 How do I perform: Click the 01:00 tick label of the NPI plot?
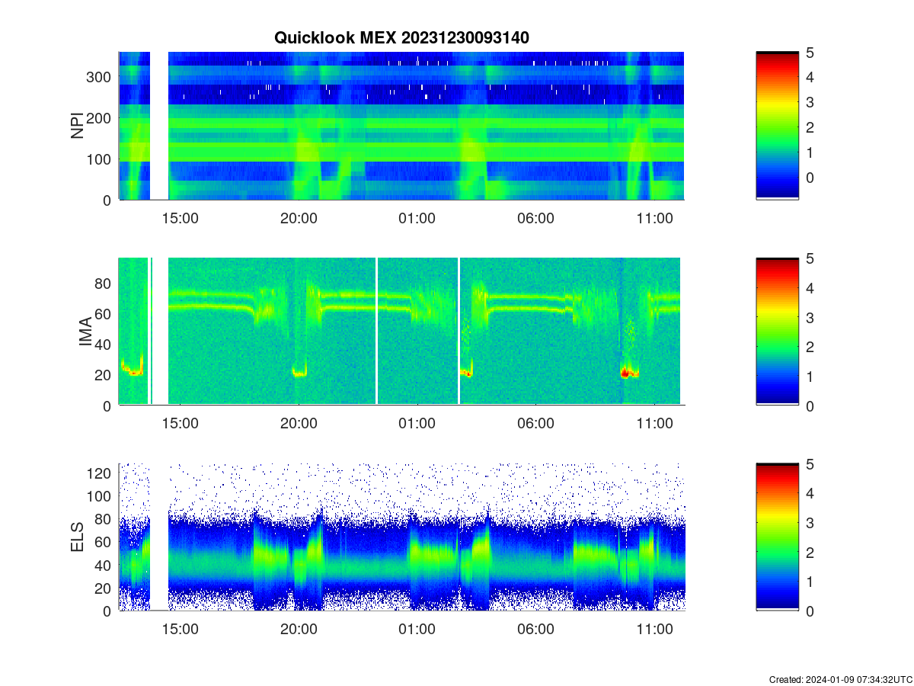[x=417, y=218]
